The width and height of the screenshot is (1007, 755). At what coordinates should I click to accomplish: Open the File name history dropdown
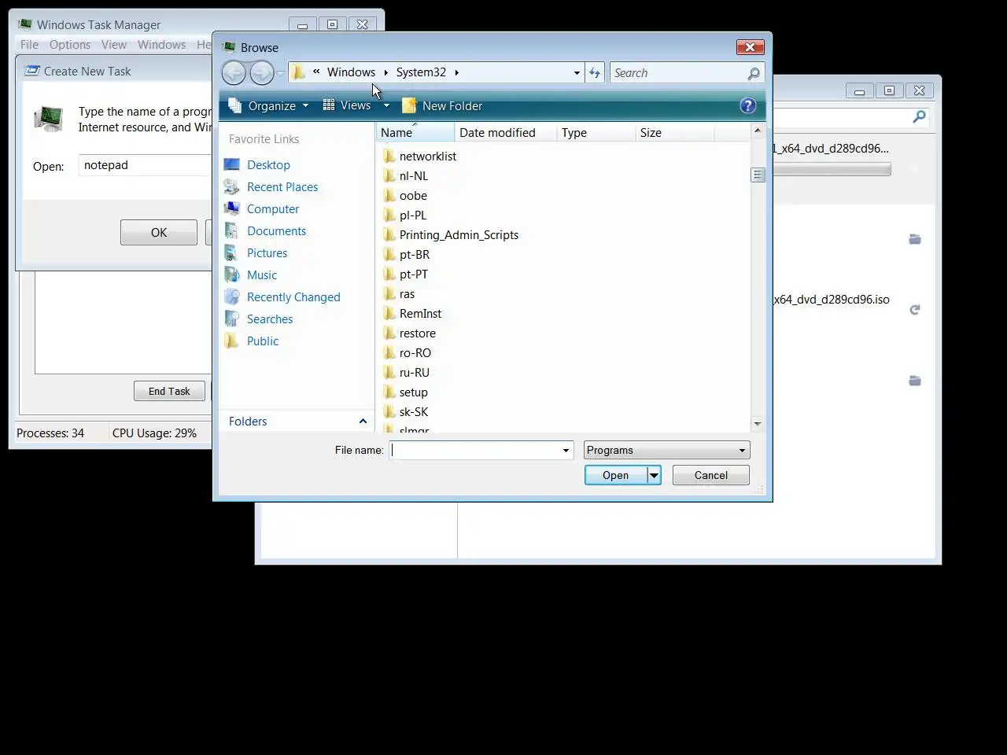pyautogui.click(x=566, y=451)
